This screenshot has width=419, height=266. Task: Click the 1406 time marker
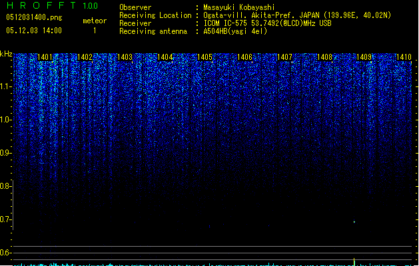pyautogui.click(x=244, y=57)
